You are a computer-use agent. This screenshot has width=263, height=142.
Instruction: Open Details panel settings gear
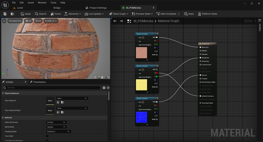(108, 88)
